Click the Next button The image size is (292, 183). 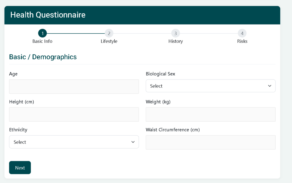pyautogui.click(x=20, y=168)
